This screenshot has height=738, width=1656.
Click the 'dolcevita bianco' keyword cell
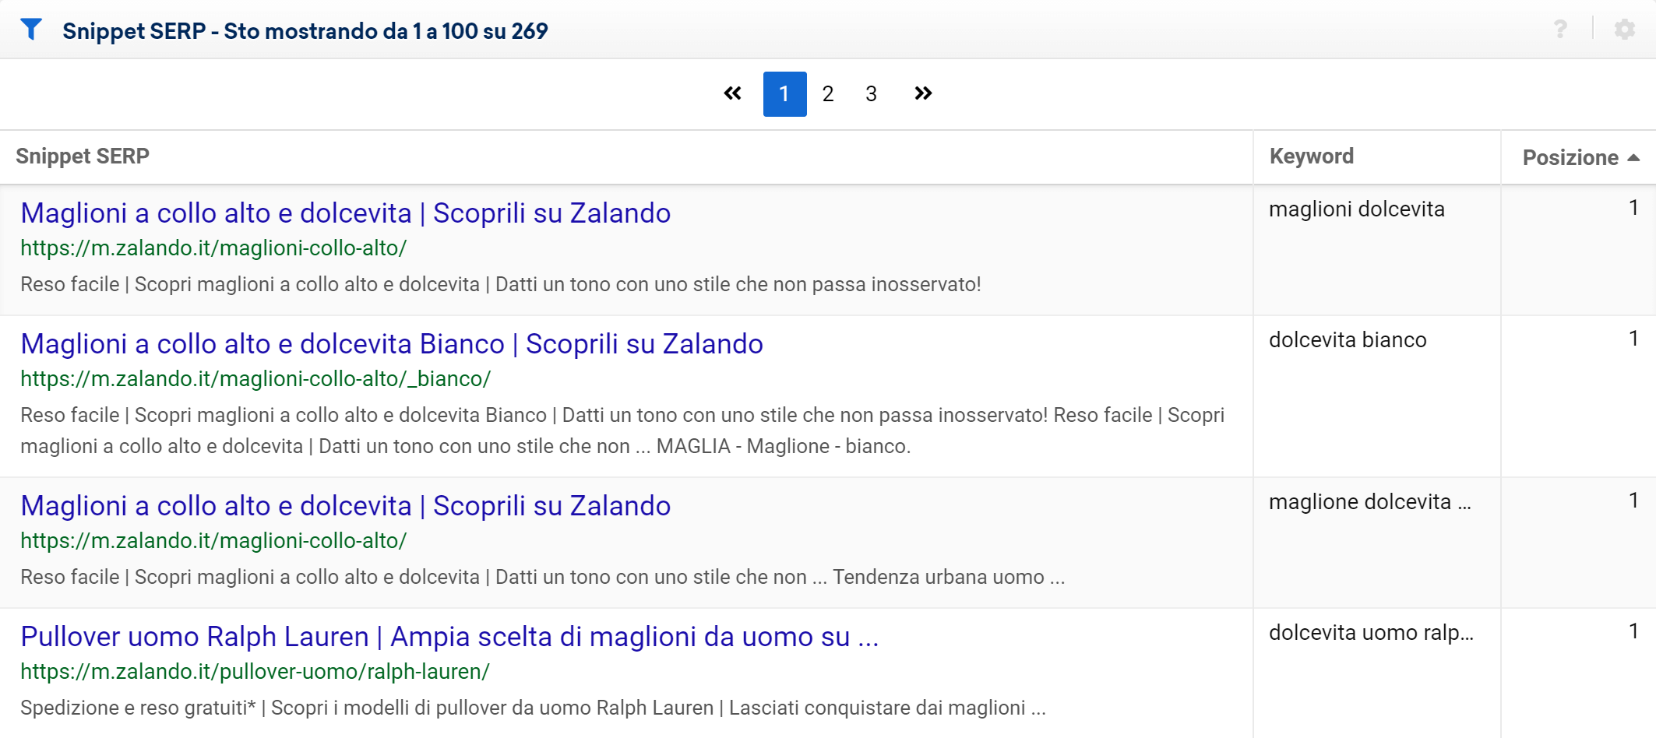click(x=1348, y=340)
